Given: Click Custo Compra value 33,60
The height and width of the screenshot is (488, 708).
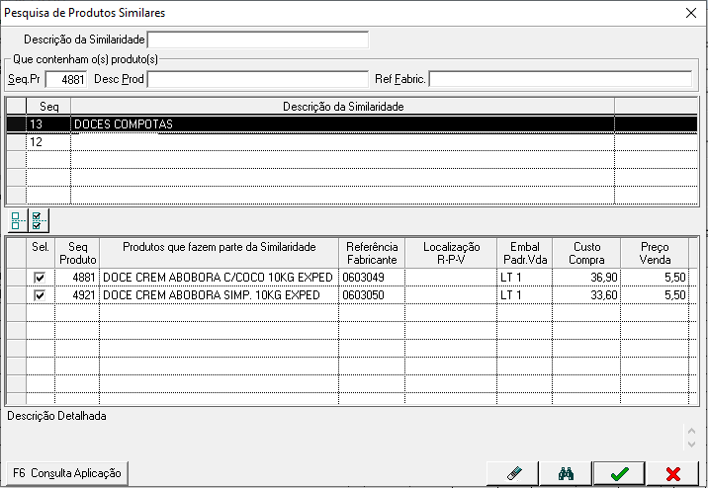Looking at the screenshot, I should pyautogui.click(x=586, y=295).
